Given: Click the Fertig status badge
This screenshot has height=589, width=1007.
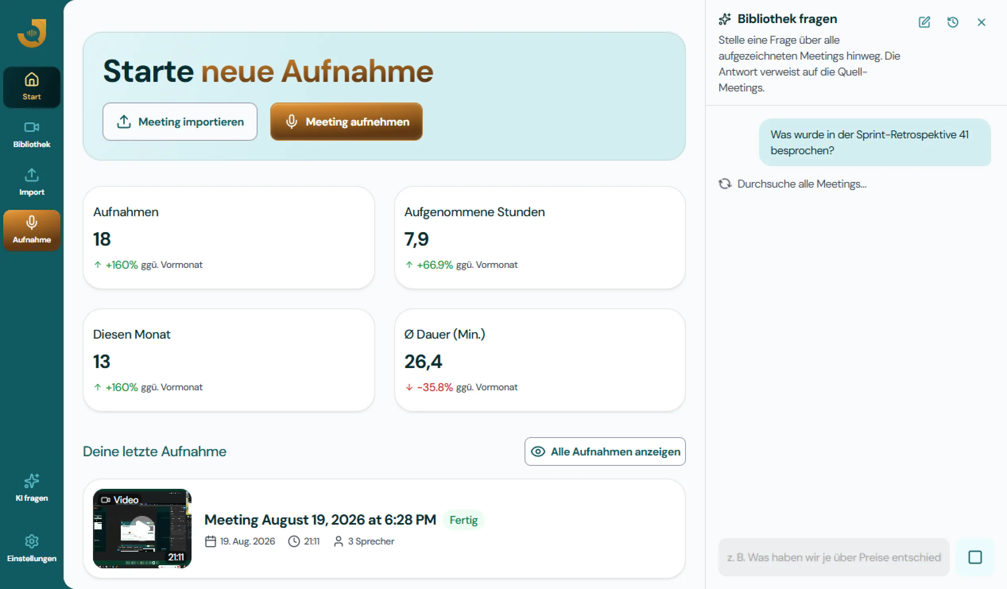Looking at the screenshot, I should [463, 520].
